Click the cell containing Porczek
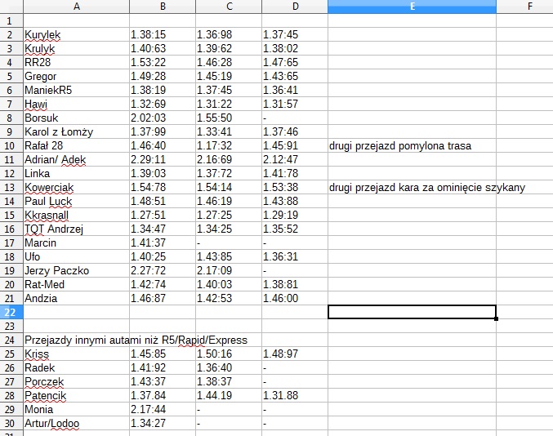This screenshot has height=436, width=553. pyautogui.click(x=76, y=382)
